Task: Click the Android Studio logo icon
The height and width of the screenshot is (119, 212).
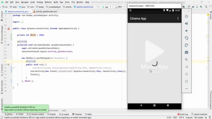Action: pyautogui.click(x=2, y=2)
